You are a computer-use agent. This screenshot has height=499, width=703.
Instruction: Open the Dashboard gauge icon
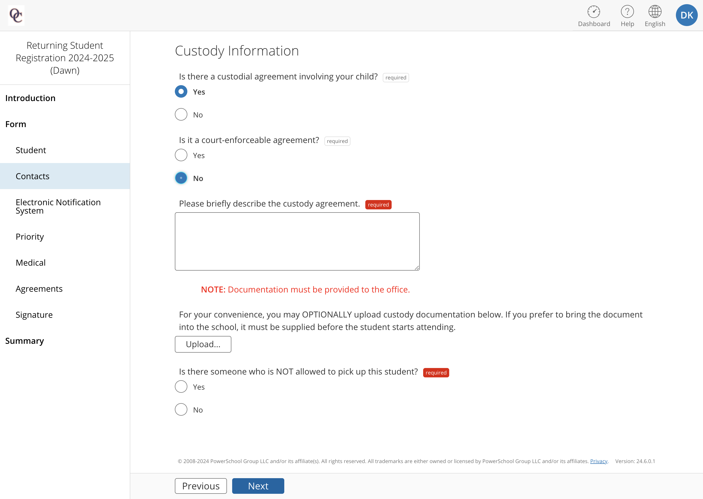click(x=594, y=12)
